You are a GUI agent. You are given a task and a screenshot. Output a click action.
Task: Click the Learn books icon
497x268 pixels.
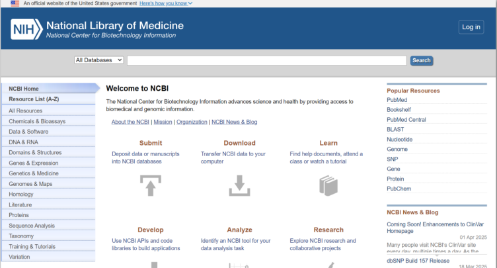pos(328,185)
